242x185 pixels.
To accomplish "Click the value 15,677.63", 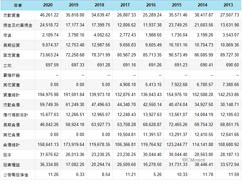I will tap(49, 114).
